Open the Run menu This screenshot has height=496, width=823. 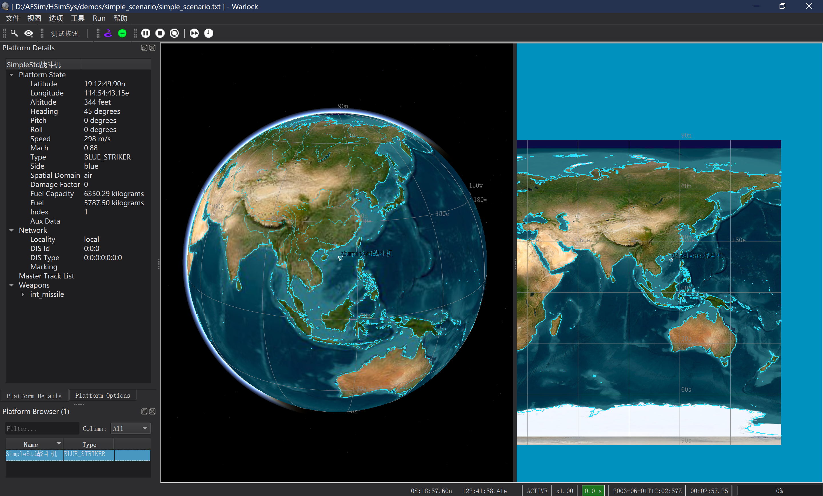click(99, 18)
